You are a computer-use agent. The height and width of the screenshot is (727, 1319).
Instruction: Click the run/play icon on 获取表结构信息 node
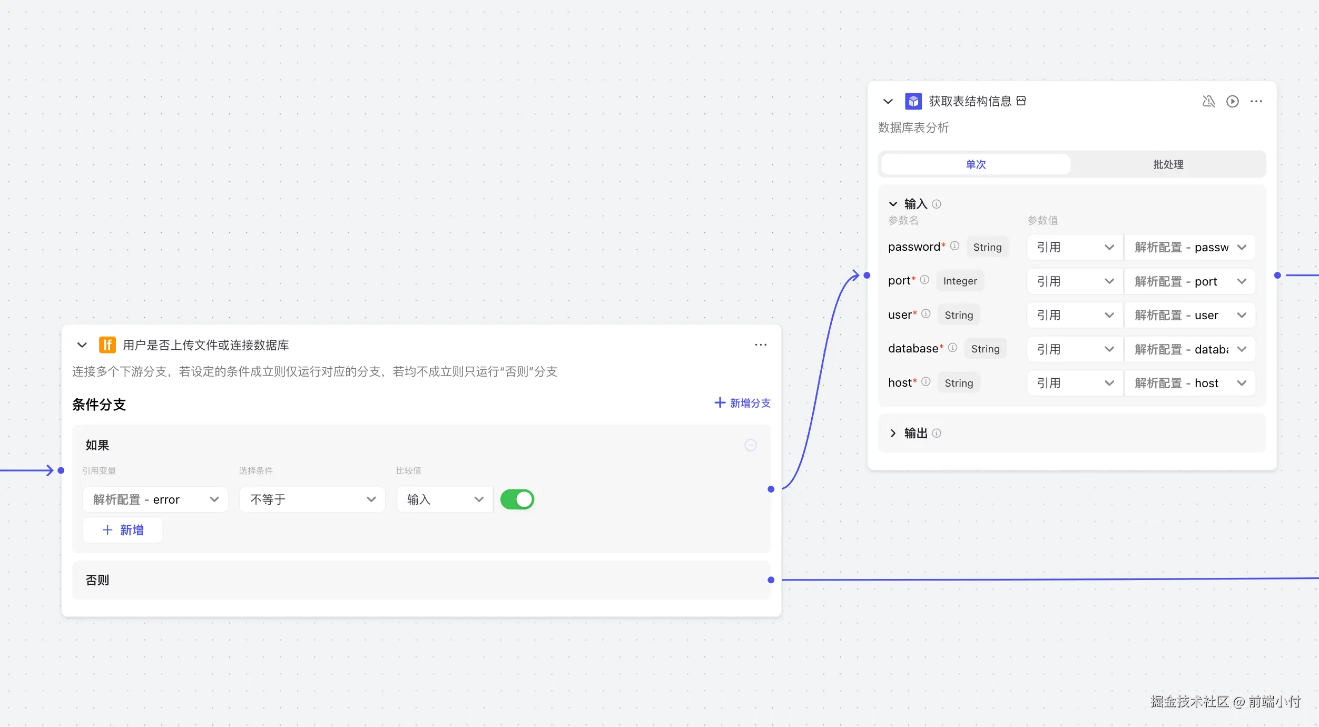click(x=1232, y=101)
